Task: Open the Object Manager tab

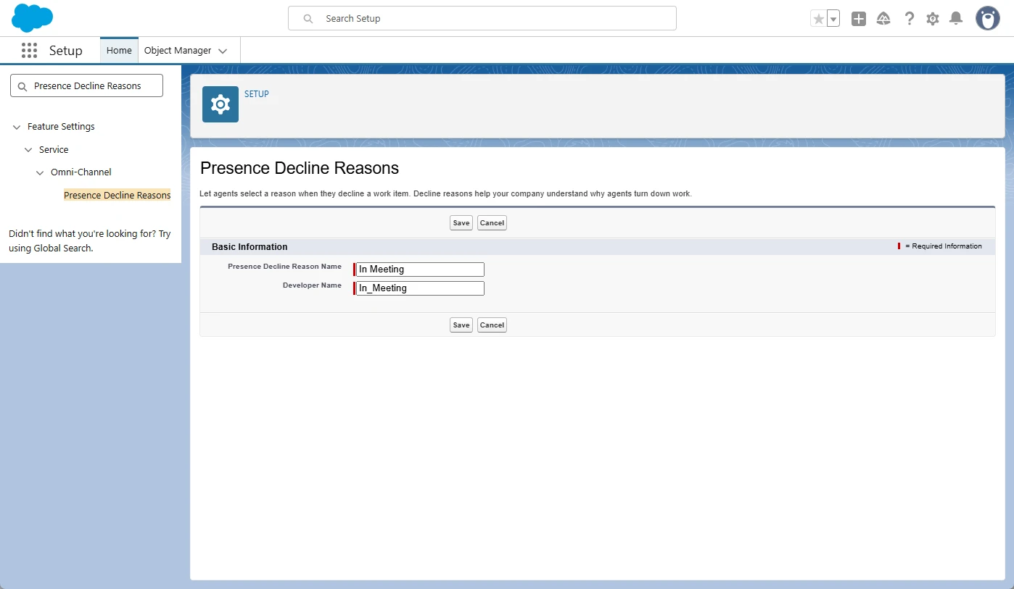Action: click(x=178, y=51)
